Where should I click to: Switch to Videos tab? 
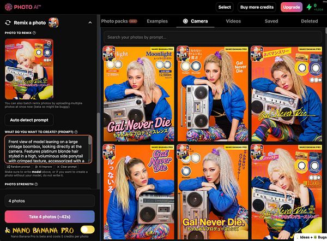[233, 21]
